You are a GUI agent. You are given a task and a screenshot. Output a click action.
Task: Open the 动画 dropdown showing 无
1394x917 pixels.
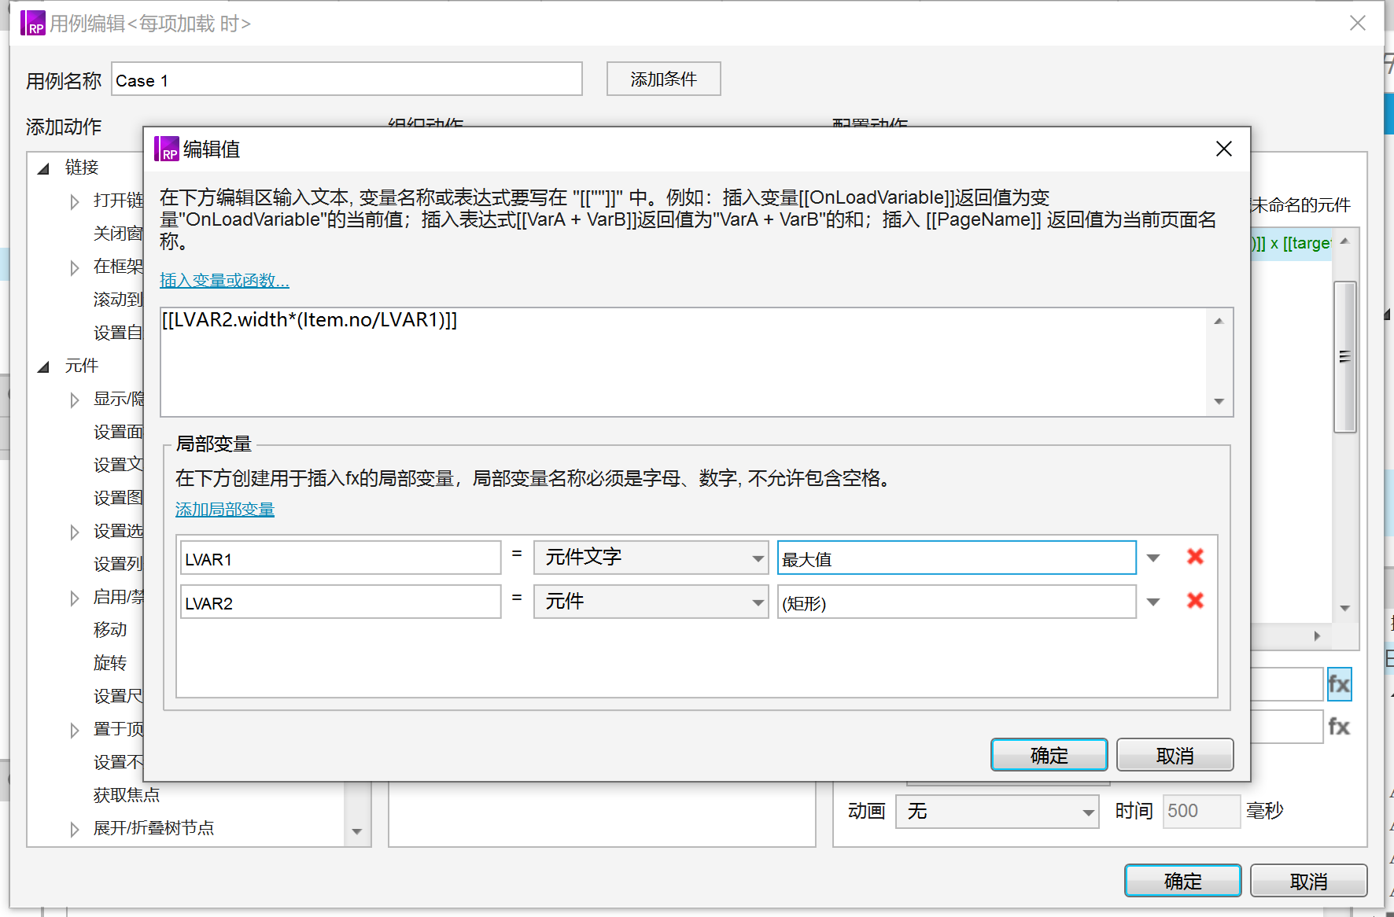tap(998, 811)
